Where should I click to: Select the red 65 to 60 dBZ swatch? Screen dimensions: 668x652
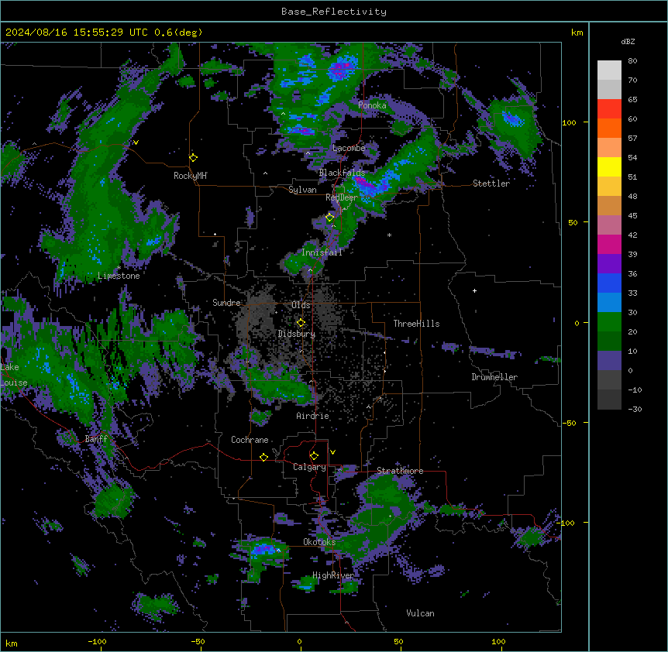click(x=609, y=109)
